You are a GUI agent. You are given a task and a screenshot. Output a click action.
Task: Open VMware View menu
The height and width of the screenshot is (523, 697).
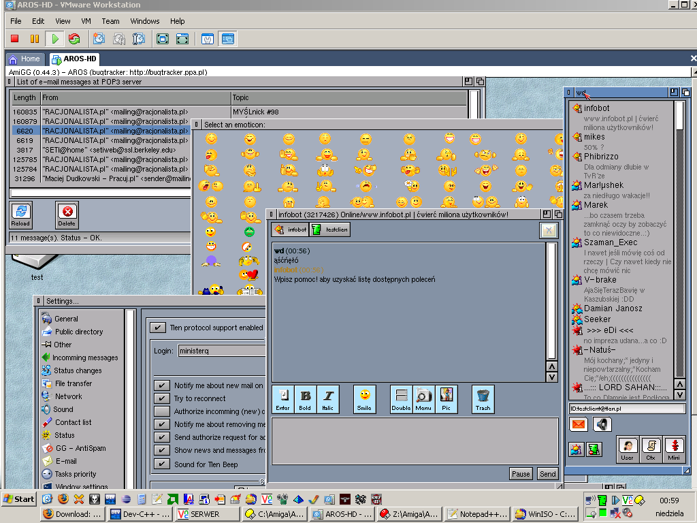click(63, 21)
